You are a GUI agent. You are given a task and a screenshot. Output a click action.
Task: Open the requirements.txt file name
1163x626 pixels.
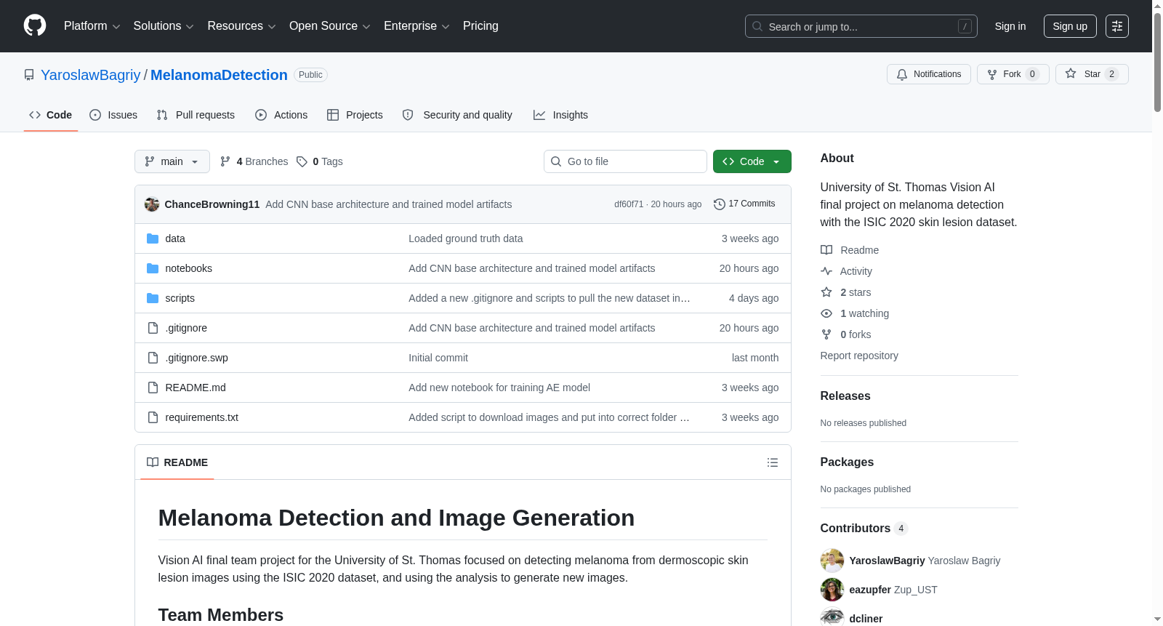coord(202,417)
